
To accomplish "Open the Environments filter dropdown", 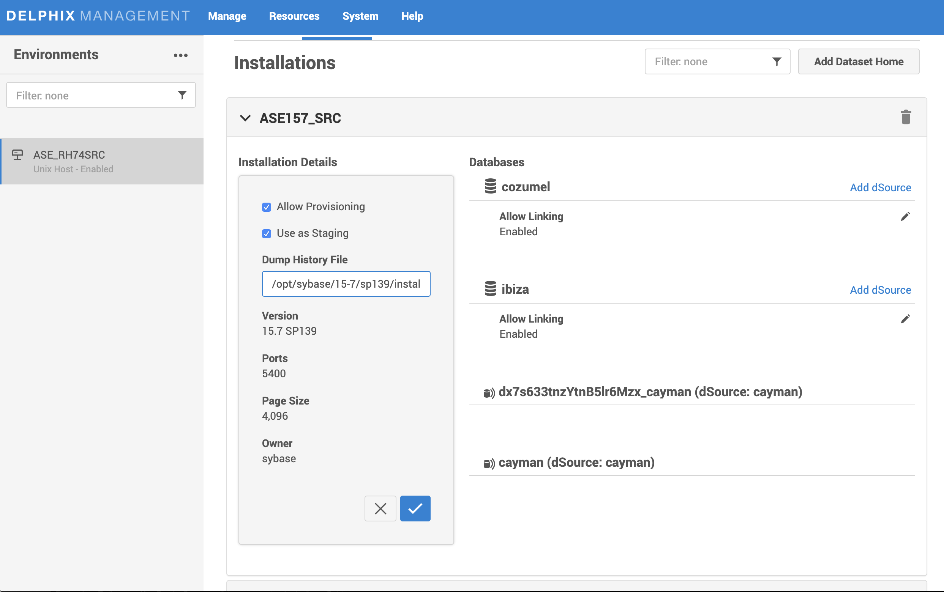I will point(101,95).
